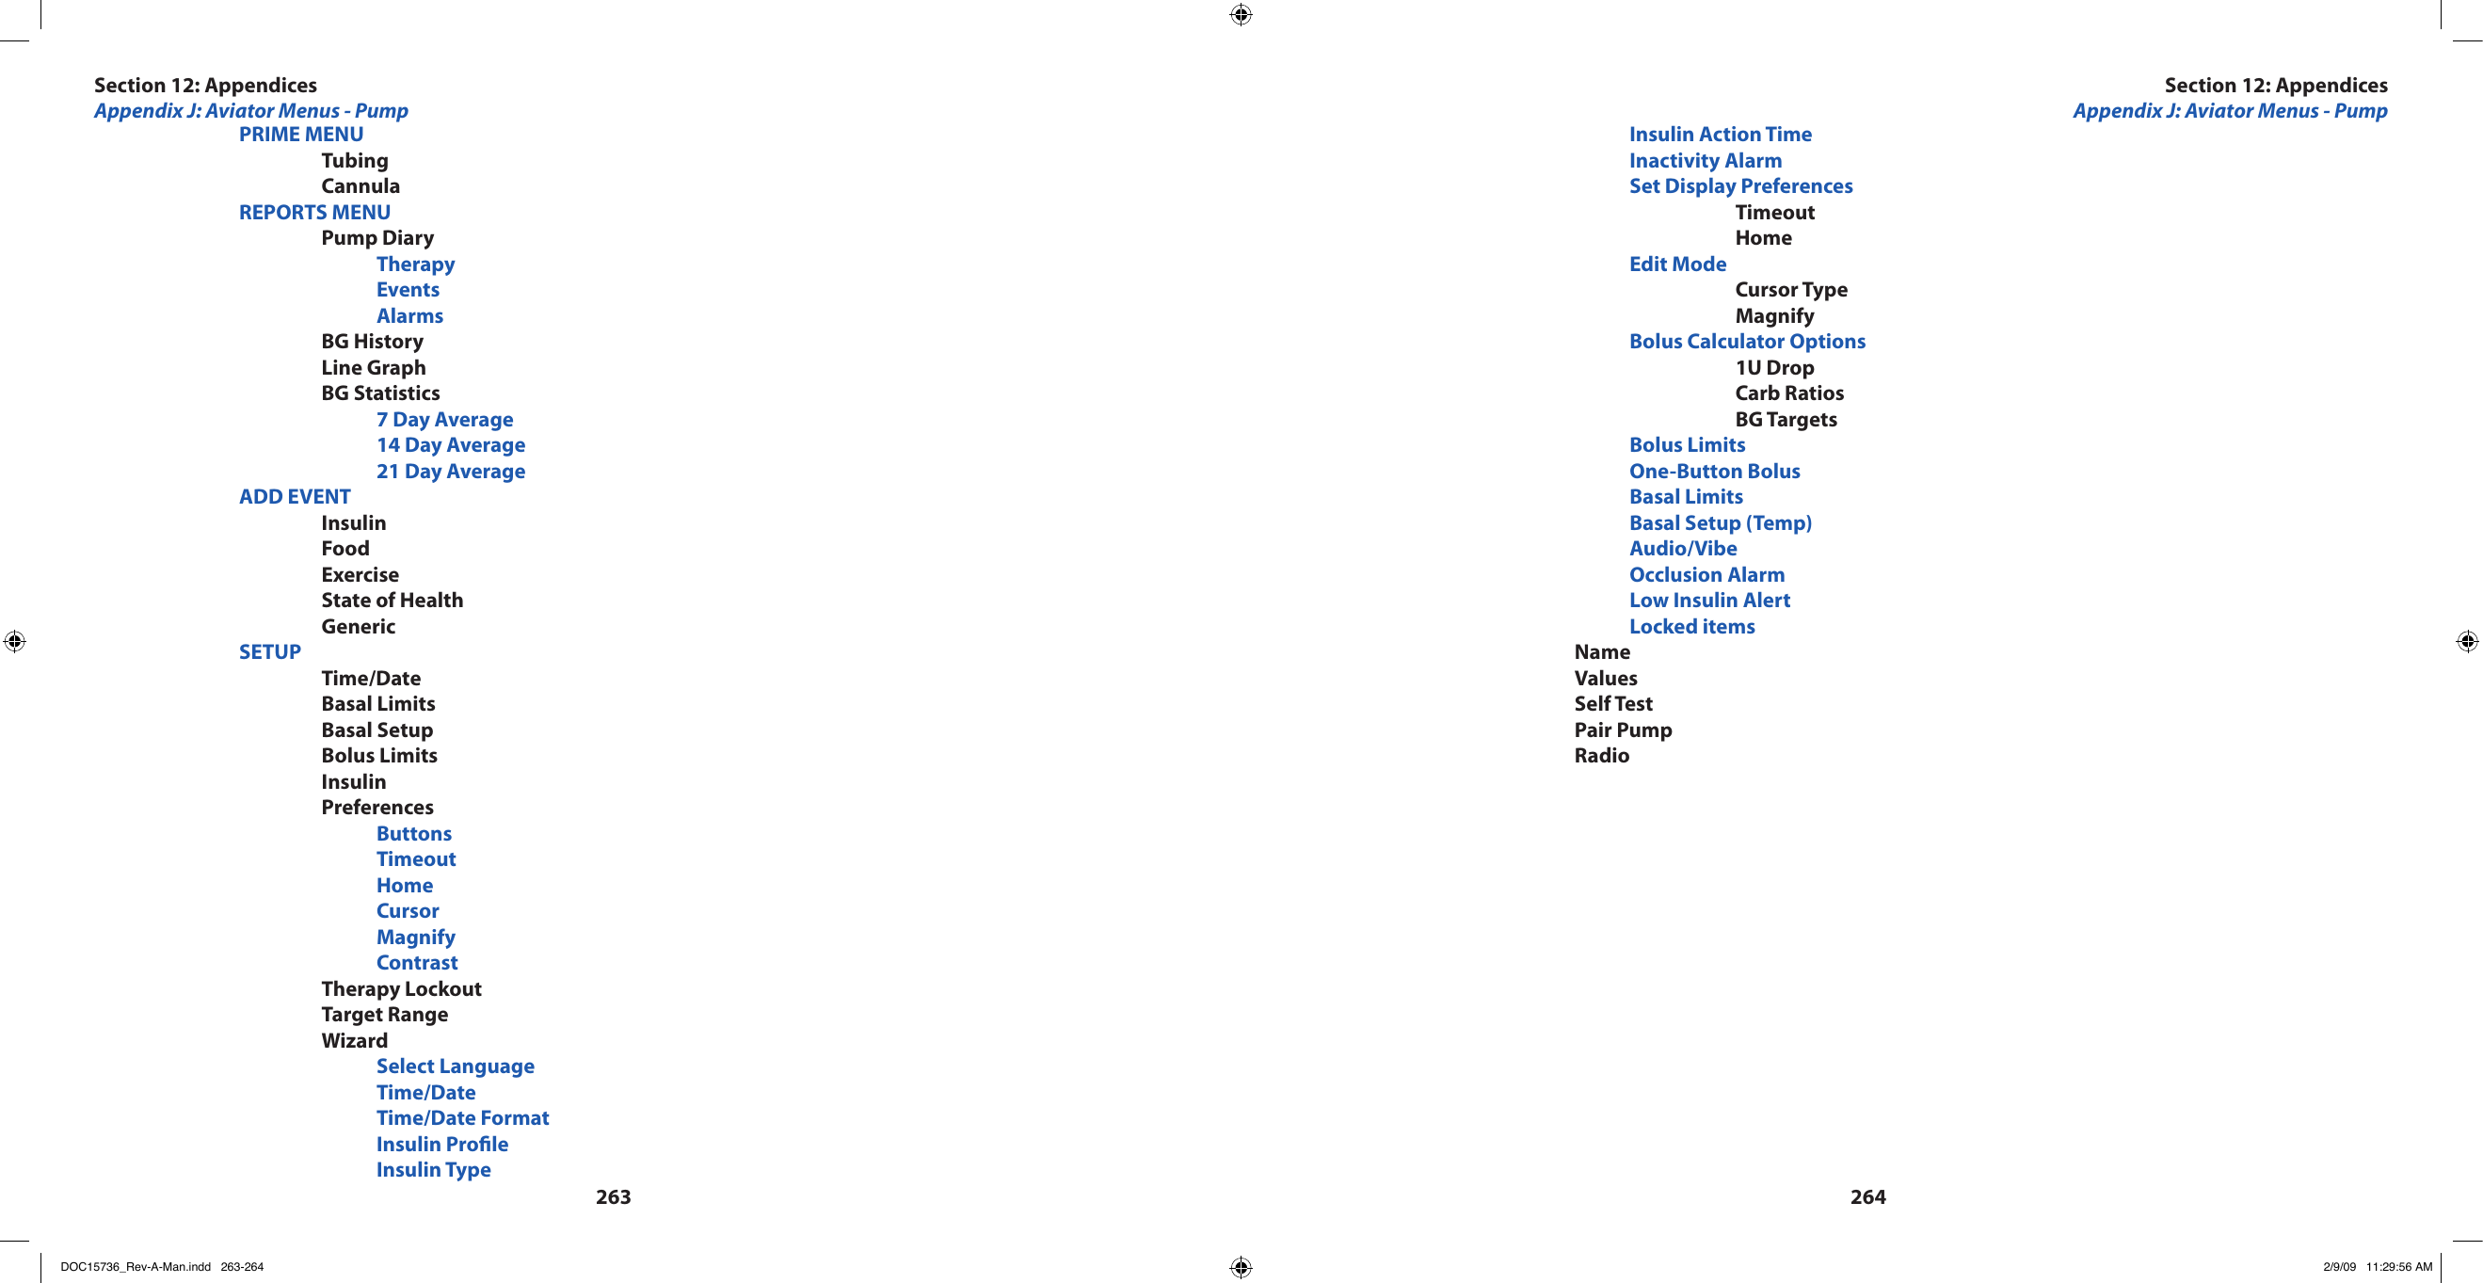Open Basal Setup (Temp) option
2483x1283 pixels.
(x=1719, y=523)
